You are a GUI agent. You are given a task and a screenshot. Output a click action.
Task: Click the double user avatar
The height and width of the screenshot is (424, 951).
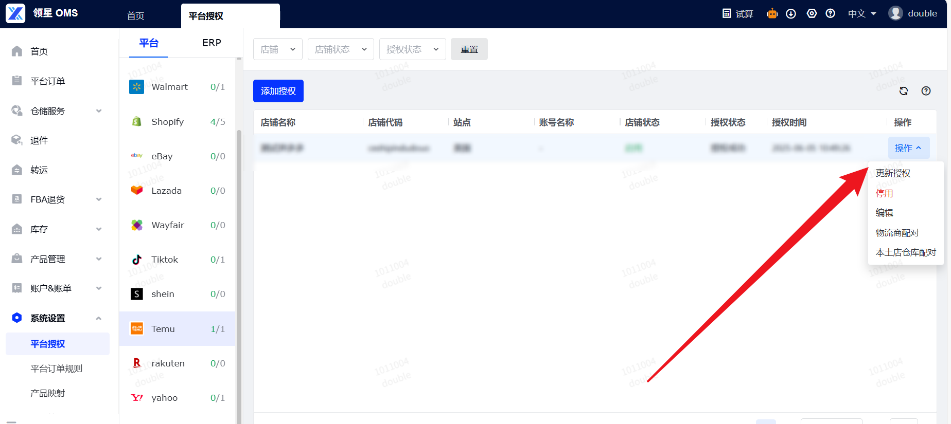pyautogui.click(x=895, y=13)
